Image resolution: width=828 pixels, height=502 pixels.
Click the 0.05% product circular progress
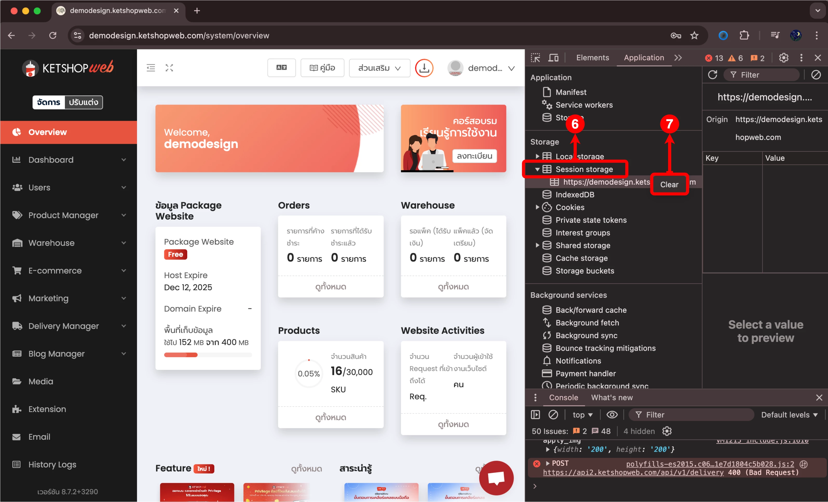(x=308, y=374)
